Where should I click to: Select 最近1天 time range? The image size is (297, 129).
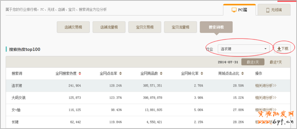[253, 62]
